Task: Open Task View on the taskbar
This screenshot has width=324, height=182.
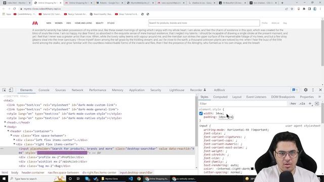Action: [78, 178]
